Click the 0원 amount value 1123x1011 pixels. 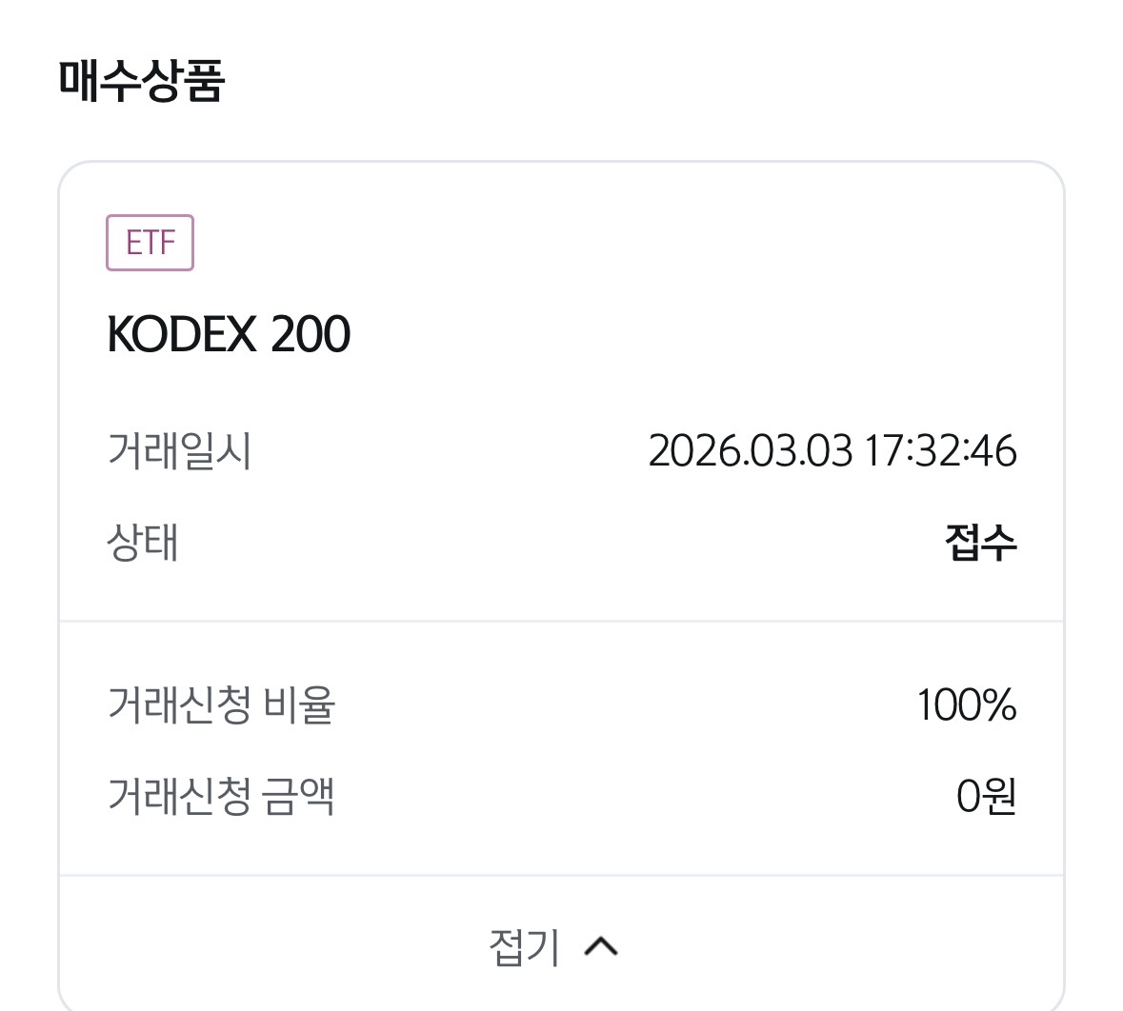click(986, 796)
